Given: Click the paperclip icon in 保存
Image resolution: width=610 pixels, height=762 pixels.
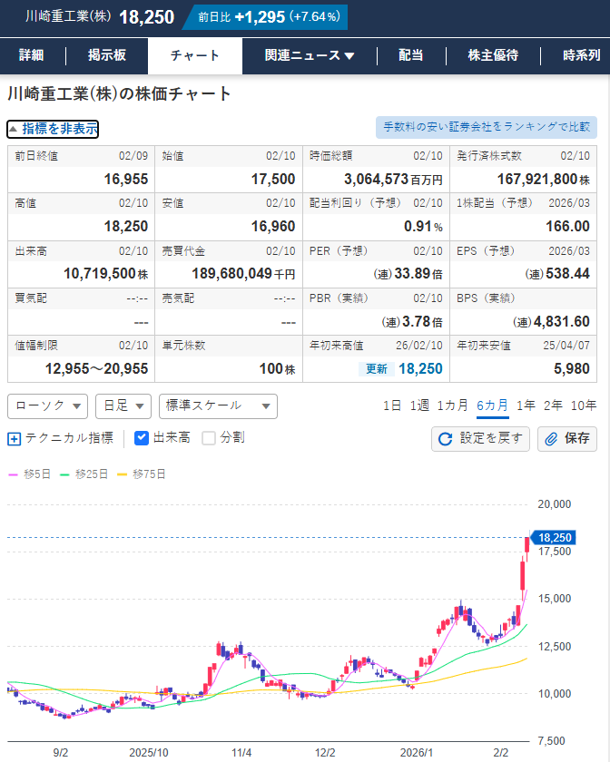Looking at the screenshot, I should pos(551,439).
